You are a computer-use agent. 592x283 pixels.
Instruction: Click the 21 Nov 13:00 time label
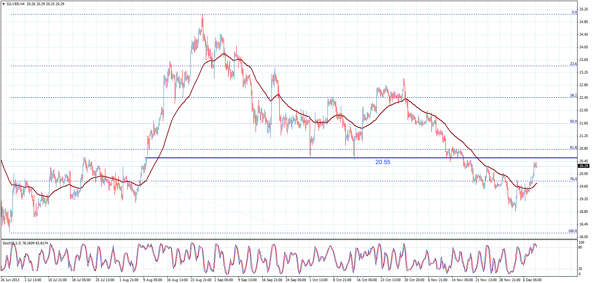tap(486, 280)
